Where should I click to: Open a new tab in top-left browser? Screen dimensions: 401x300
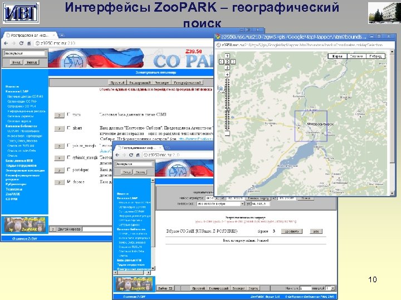click(x=62, y=35)
